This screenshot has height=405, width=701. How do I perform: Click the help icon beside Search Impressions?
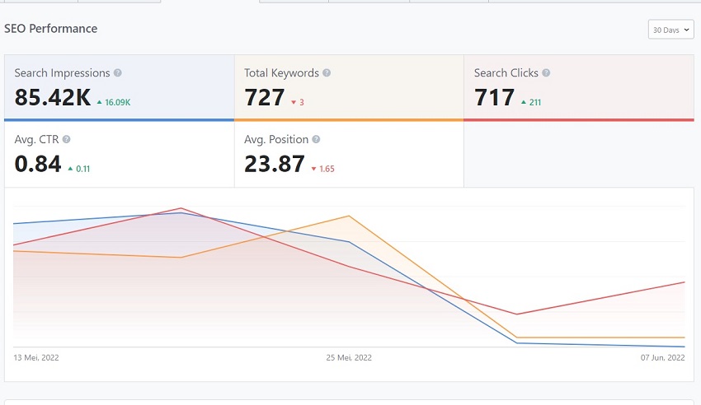click(118, 73)
